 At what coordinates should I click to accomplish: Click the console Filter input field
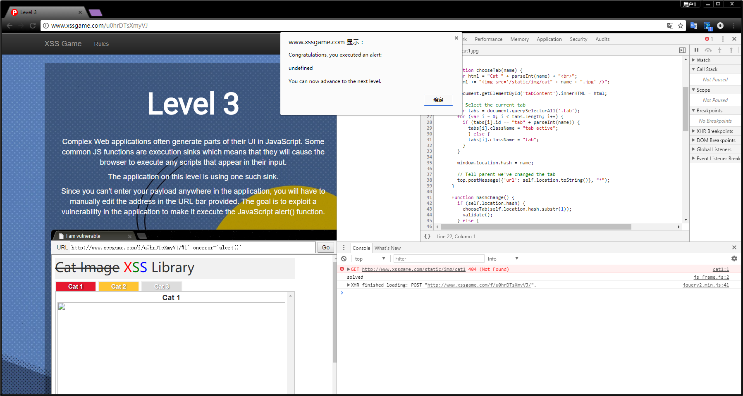438,258
